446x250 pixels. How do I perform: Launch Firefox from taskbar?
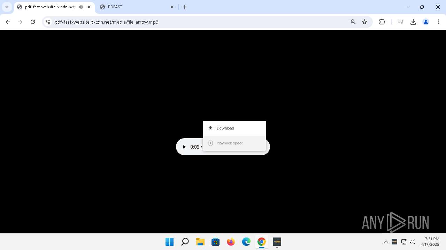point(231,242)
